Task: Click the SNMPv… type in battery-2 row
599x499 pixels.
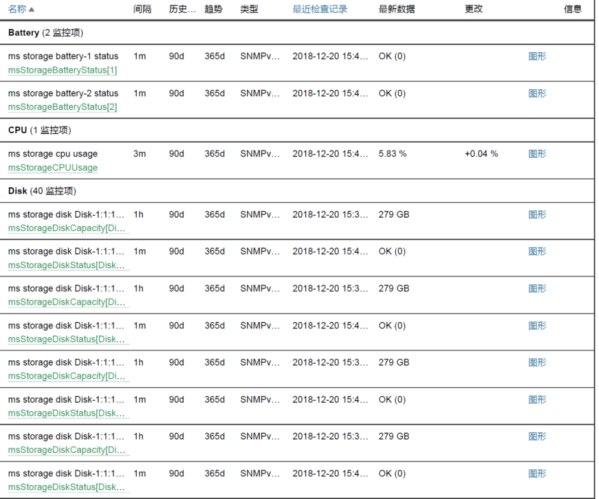Action: click(260, 93)
